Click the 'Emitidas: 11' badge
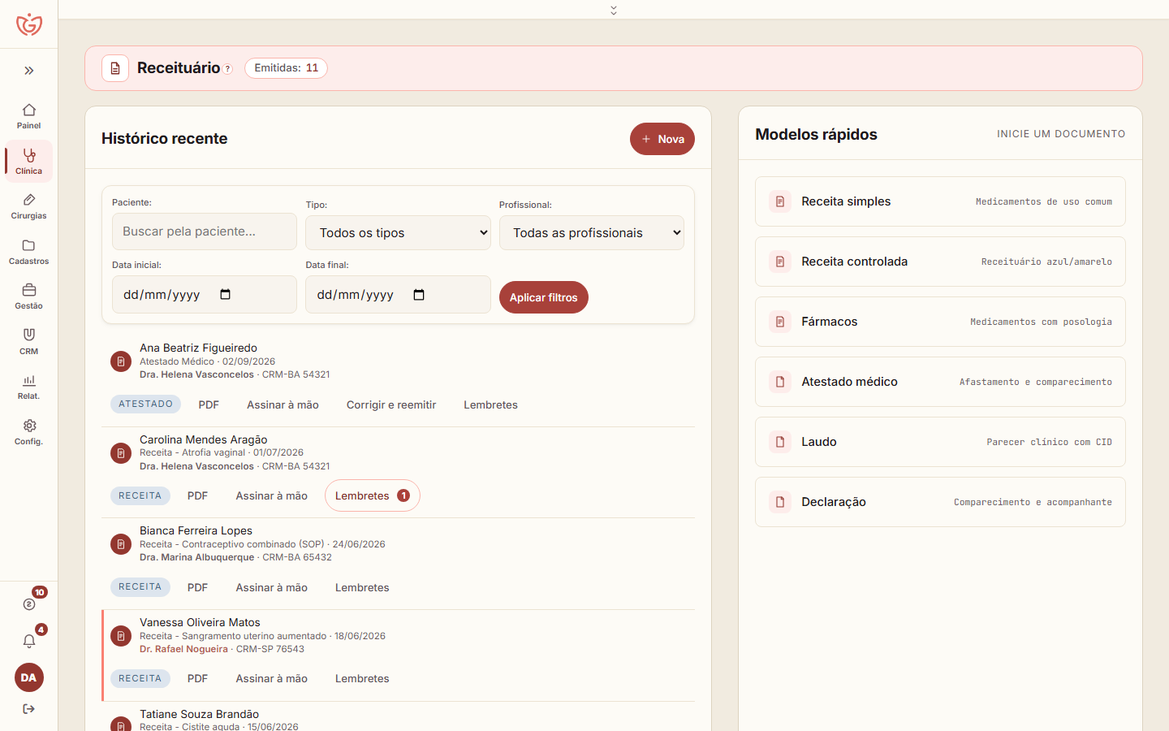The height and width of the screenshot is (731, 1169). (286, 68)
